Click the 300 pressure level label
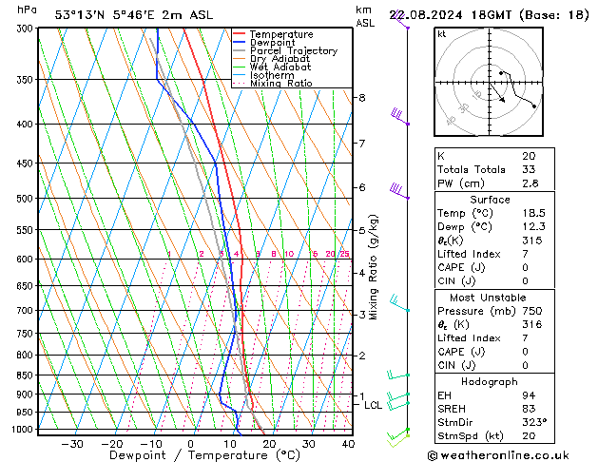The height and width of the screenshot is (462, 598). tap(27, 29)
